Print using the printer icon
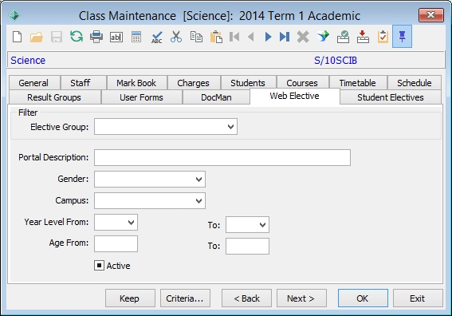452x316 pixels. (96, 37)
